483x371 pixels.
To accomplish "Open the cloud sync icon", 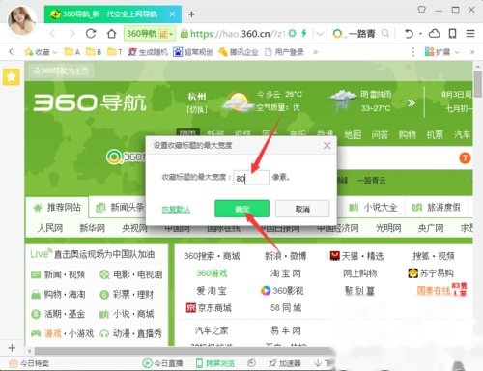I will 434,33.
